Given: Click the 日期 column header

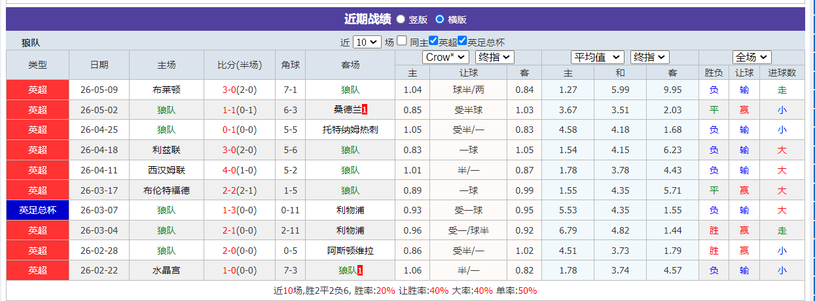Looking at the screenshot, I should [100, 65].
